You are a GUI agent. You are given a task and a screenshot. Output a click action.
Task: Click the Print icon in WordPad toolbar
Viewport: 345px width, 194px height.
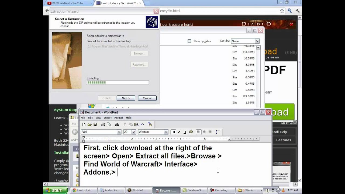point(103,124)
